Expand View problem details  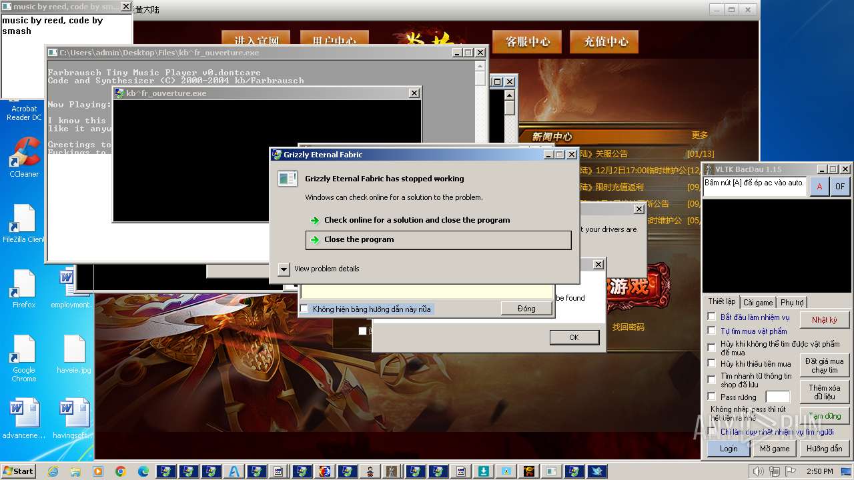(284, 269)
